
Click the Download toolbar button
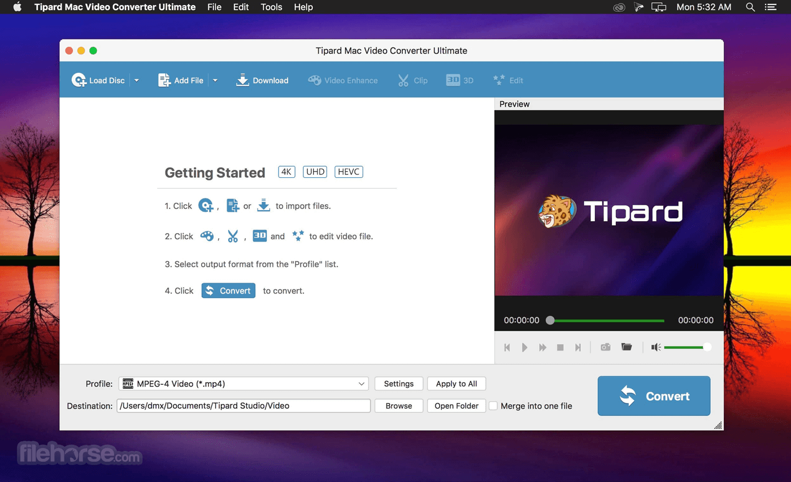262,80
